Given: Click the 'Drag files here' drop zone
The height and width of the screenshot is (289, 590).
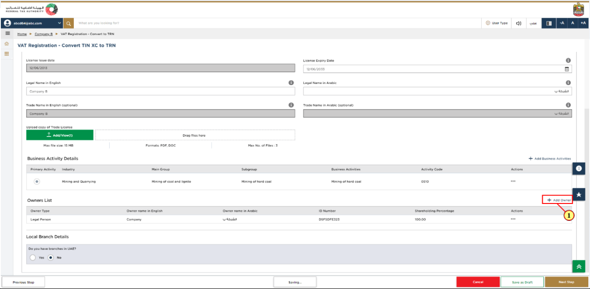Looking at the screenshot, I should [195, 135].
